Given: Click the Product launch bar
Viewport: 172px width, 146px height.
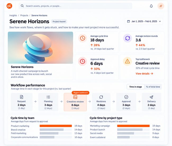Looking at the screenshot, I should 130,130.
